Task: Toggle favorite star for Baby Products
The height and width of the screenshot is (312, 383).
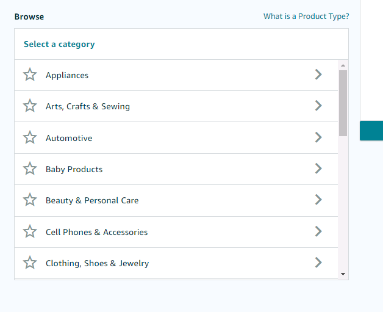Action: (30, 169)
